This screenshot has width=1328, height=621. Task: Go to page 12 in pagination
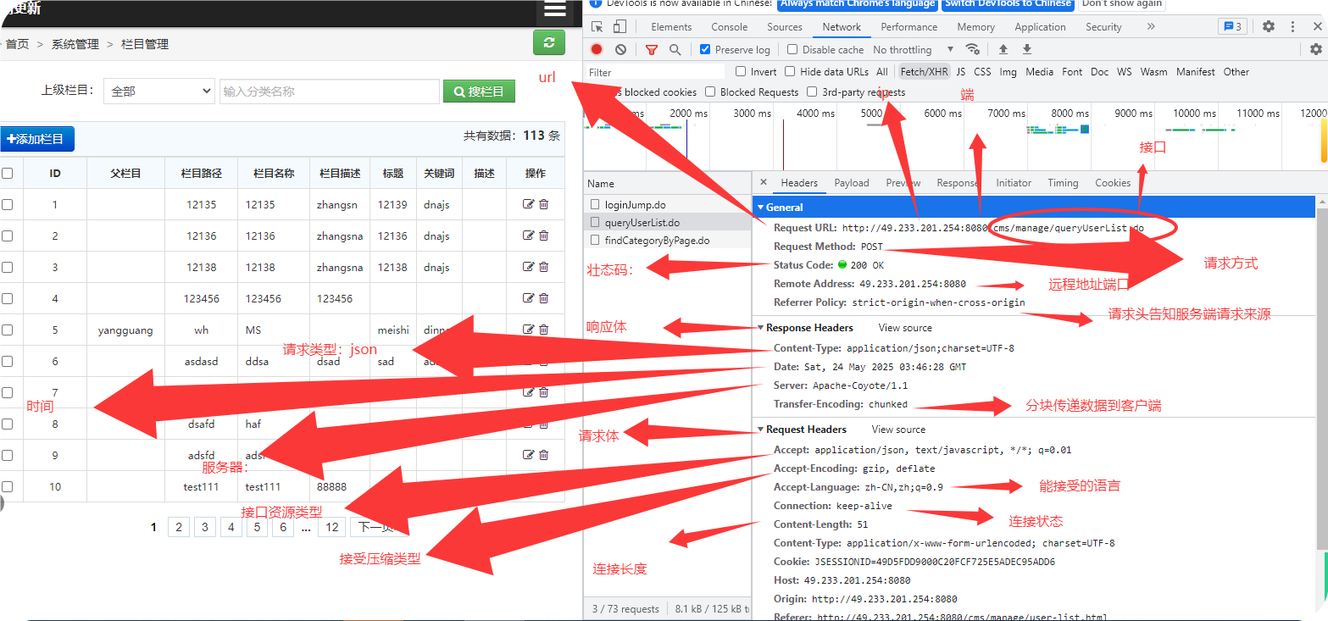click(x=332, y=527)
